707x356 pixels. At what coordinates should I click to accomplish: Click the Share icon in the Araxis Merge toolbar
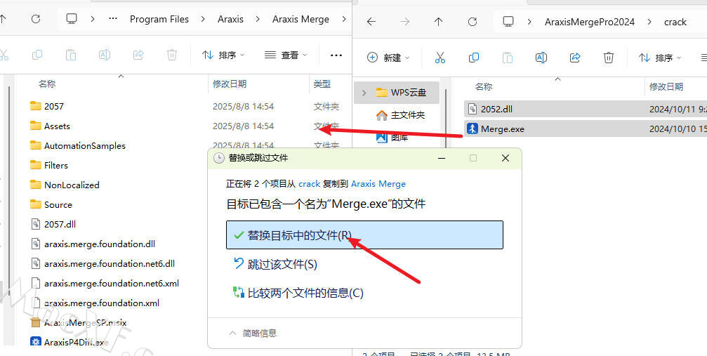[138, 55]
